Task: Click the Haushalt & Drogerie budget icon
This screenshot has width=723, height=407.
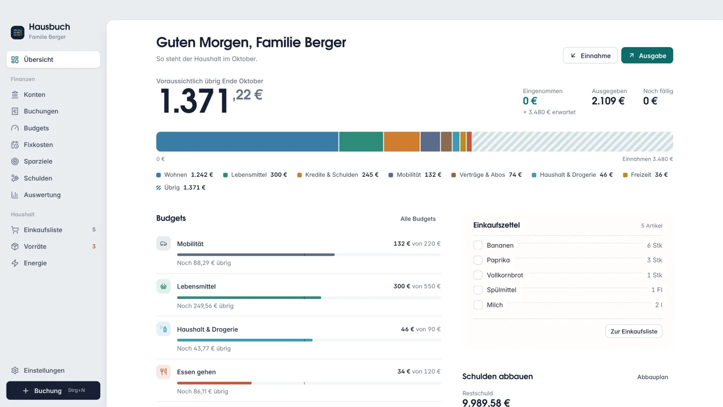Action: tap(163, 329)
